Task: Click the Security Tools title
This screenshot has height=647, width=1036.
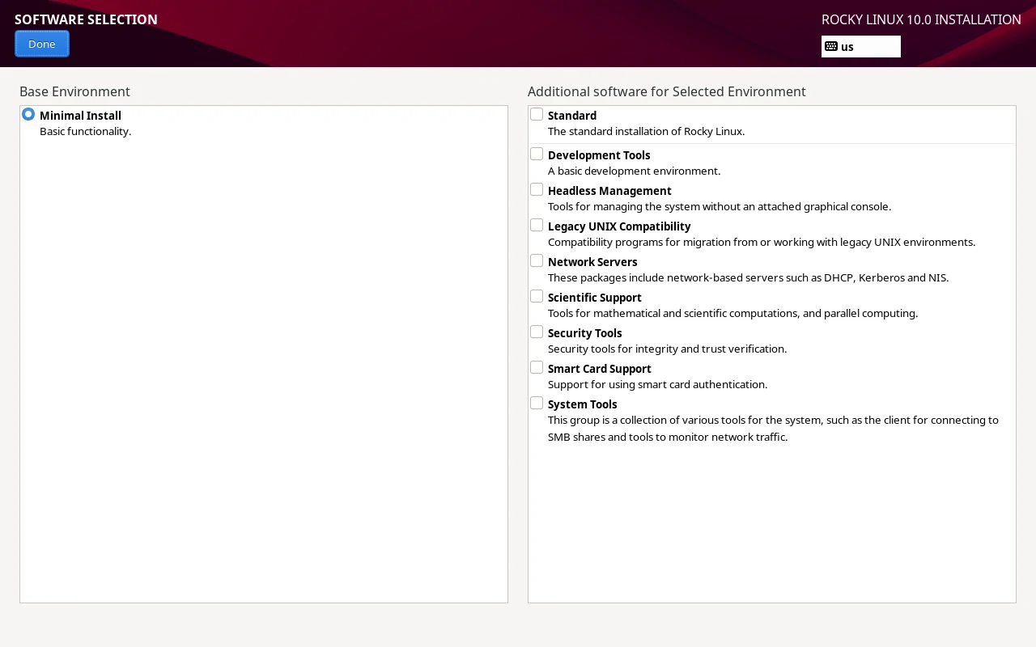Action: point(584,333)
